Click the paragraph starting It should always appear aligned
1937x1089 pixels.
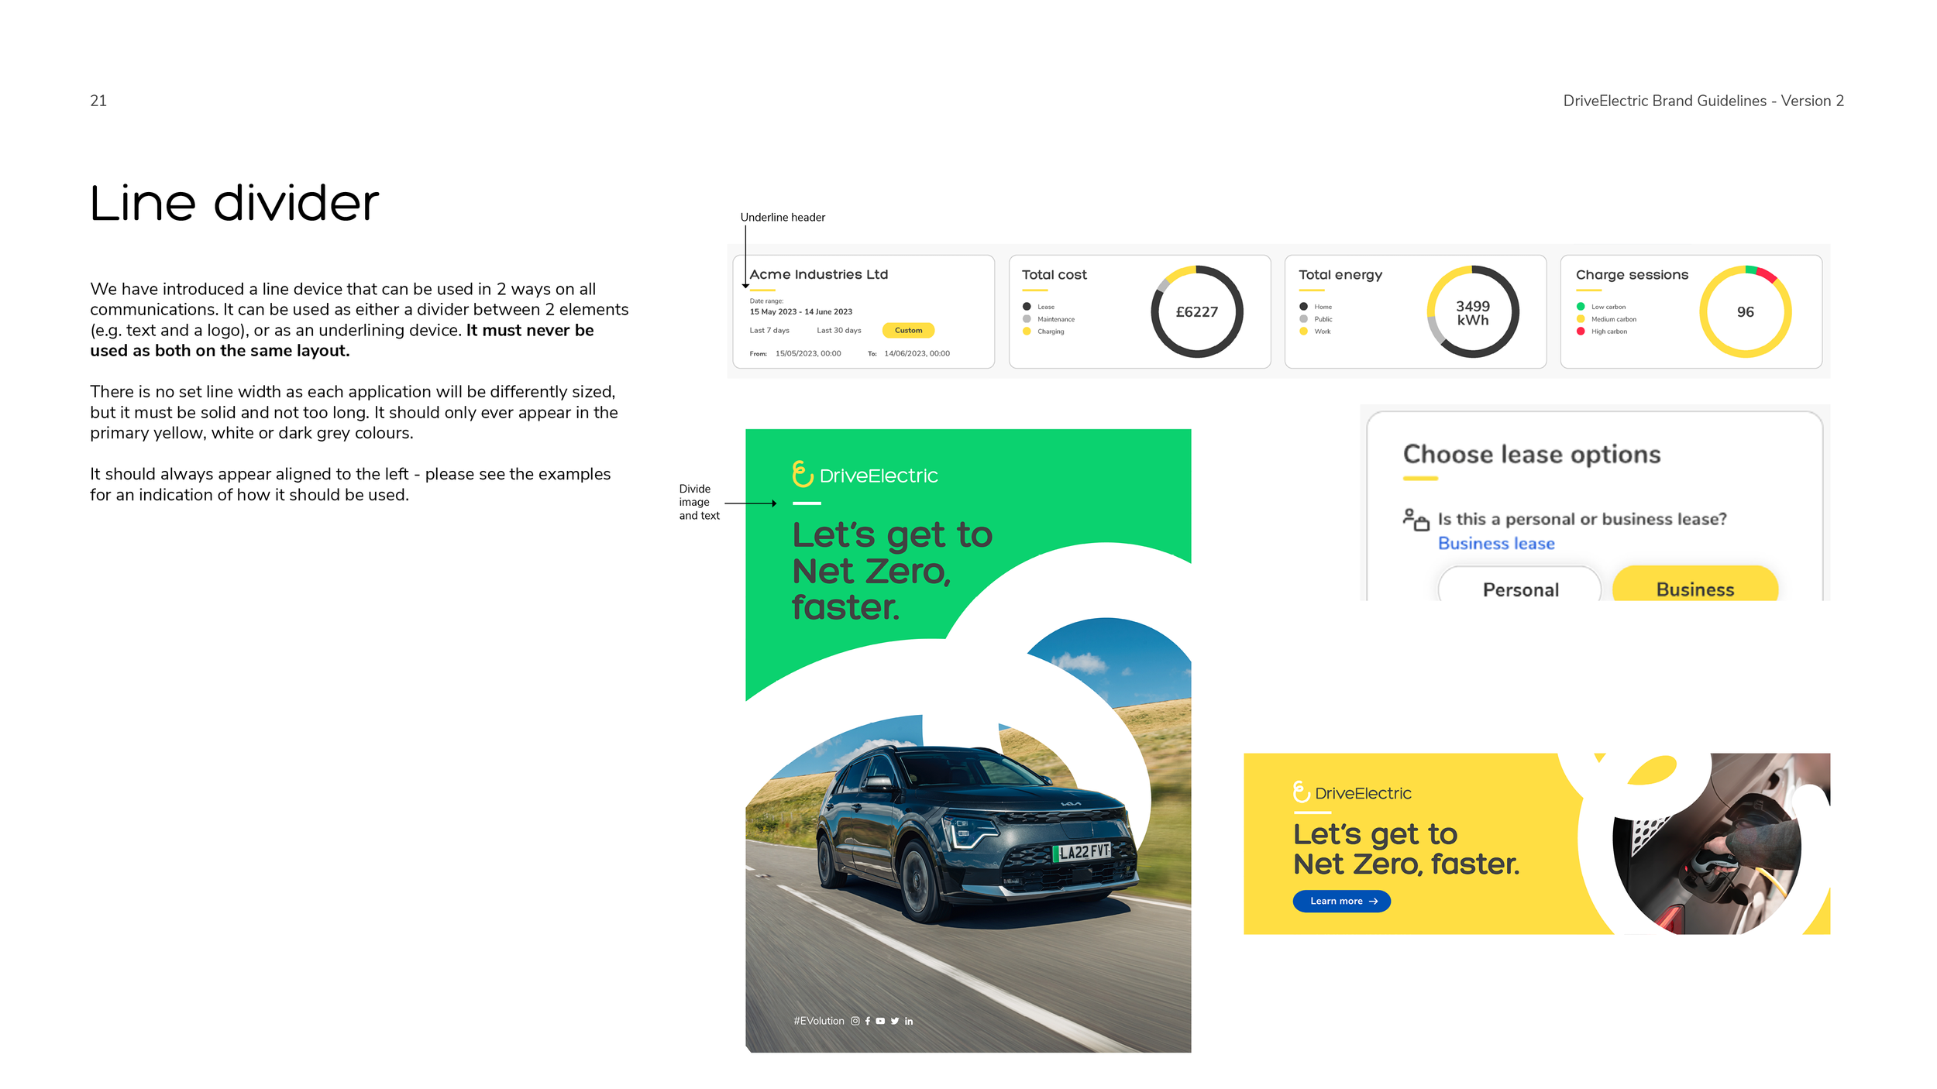(350, 484)
